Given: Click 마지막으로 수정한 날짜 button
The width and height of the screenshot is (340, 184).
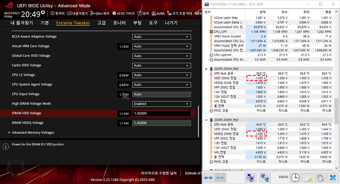Looking at the screenshot, I should [x=159, y=173].
